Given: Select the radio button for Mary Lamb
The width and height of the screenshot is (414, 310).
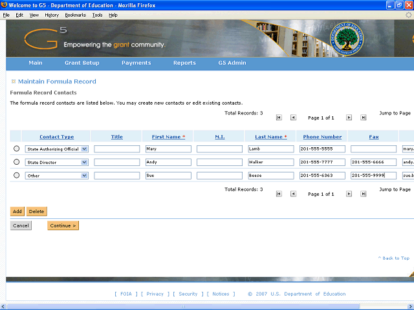Looking at the screenshot, I should coord(17,149).
